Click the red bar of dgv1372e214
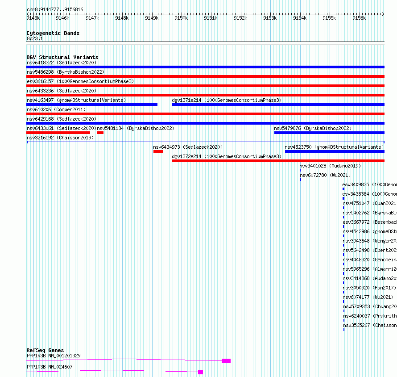 coord(278,161)
